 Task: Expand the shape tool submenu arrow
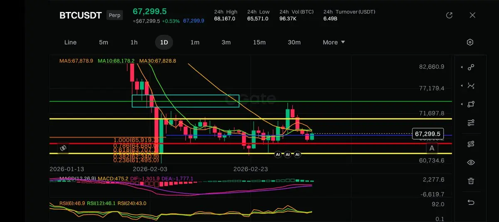pyautogui.click(x=462, y=104)
